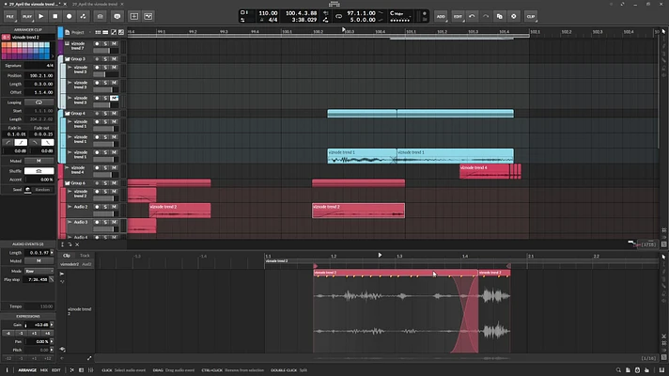Viewport: 669px width, 376px height.
Task: Open search magnifier icon in footer
Action: tap(618, 370)
